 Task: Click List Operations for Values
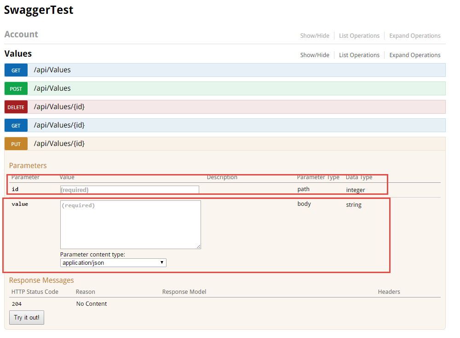pos(359,55)
